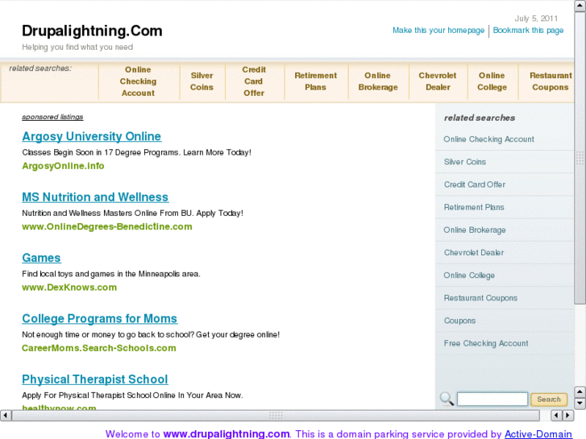This screenshot has width=586, height=439.
Task: Open Make this your homepage link
Action: tap(438, 31)
